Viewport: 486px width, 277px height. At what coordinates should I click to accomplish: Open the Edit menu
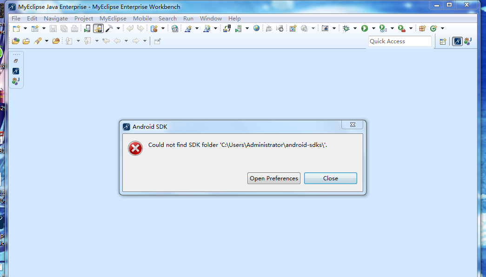(x=32, y=19)
